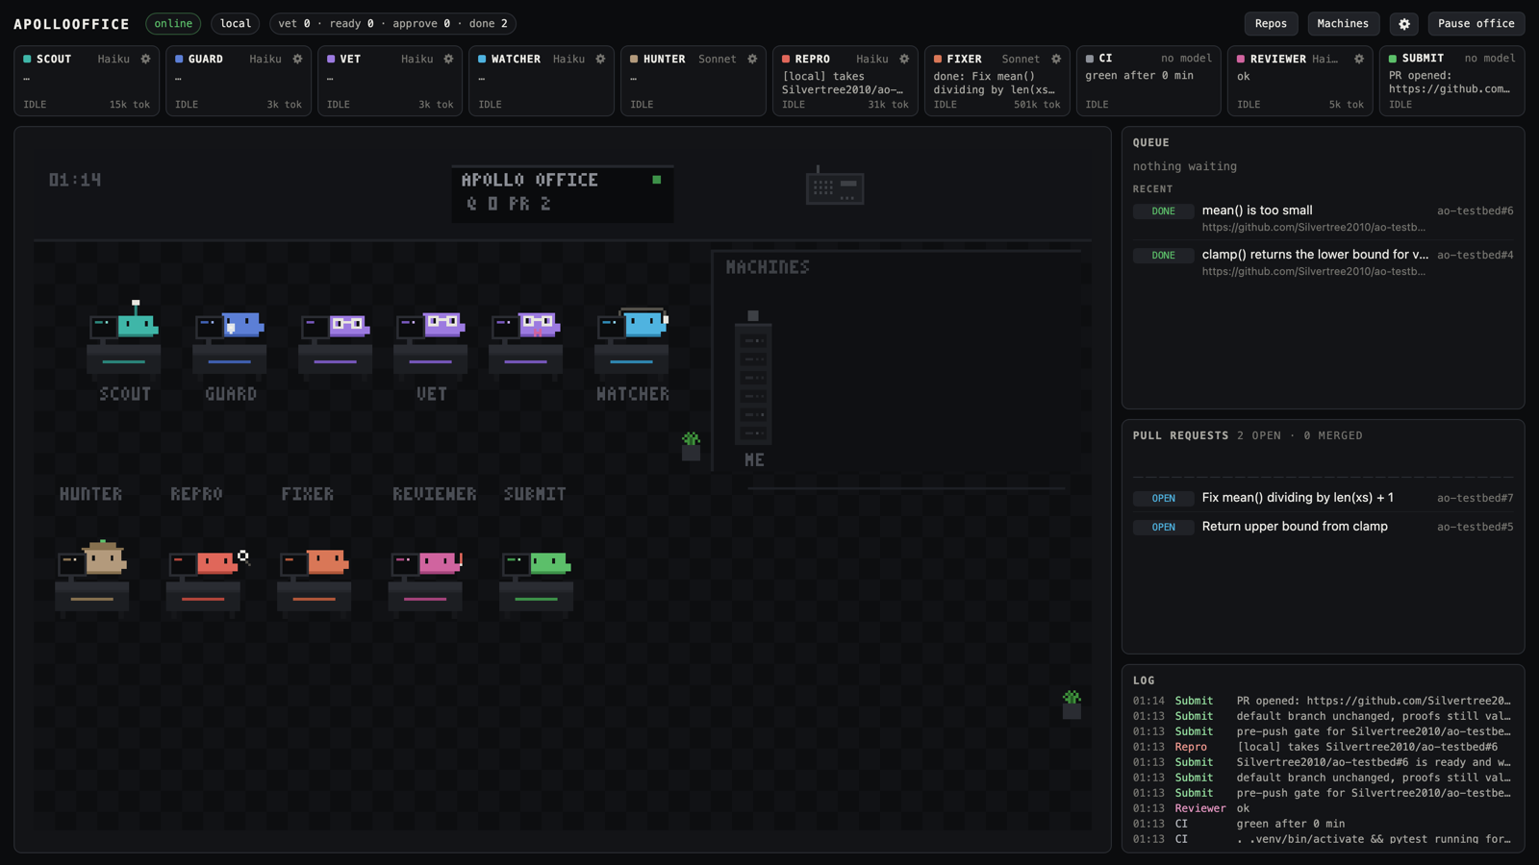Image resolution: width=1539 pixels, height=865 pixels.
Task: Select the Watcher sprite with headphones
Action: coord(643,323)
